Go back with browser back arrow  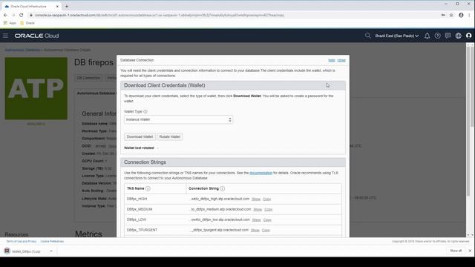[5, 15]
